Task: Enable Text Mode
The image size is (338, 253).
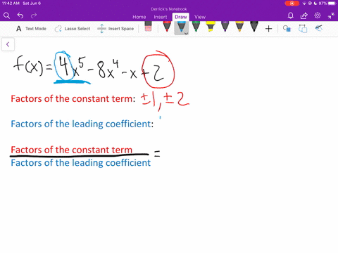Action: tap(31, 29)
